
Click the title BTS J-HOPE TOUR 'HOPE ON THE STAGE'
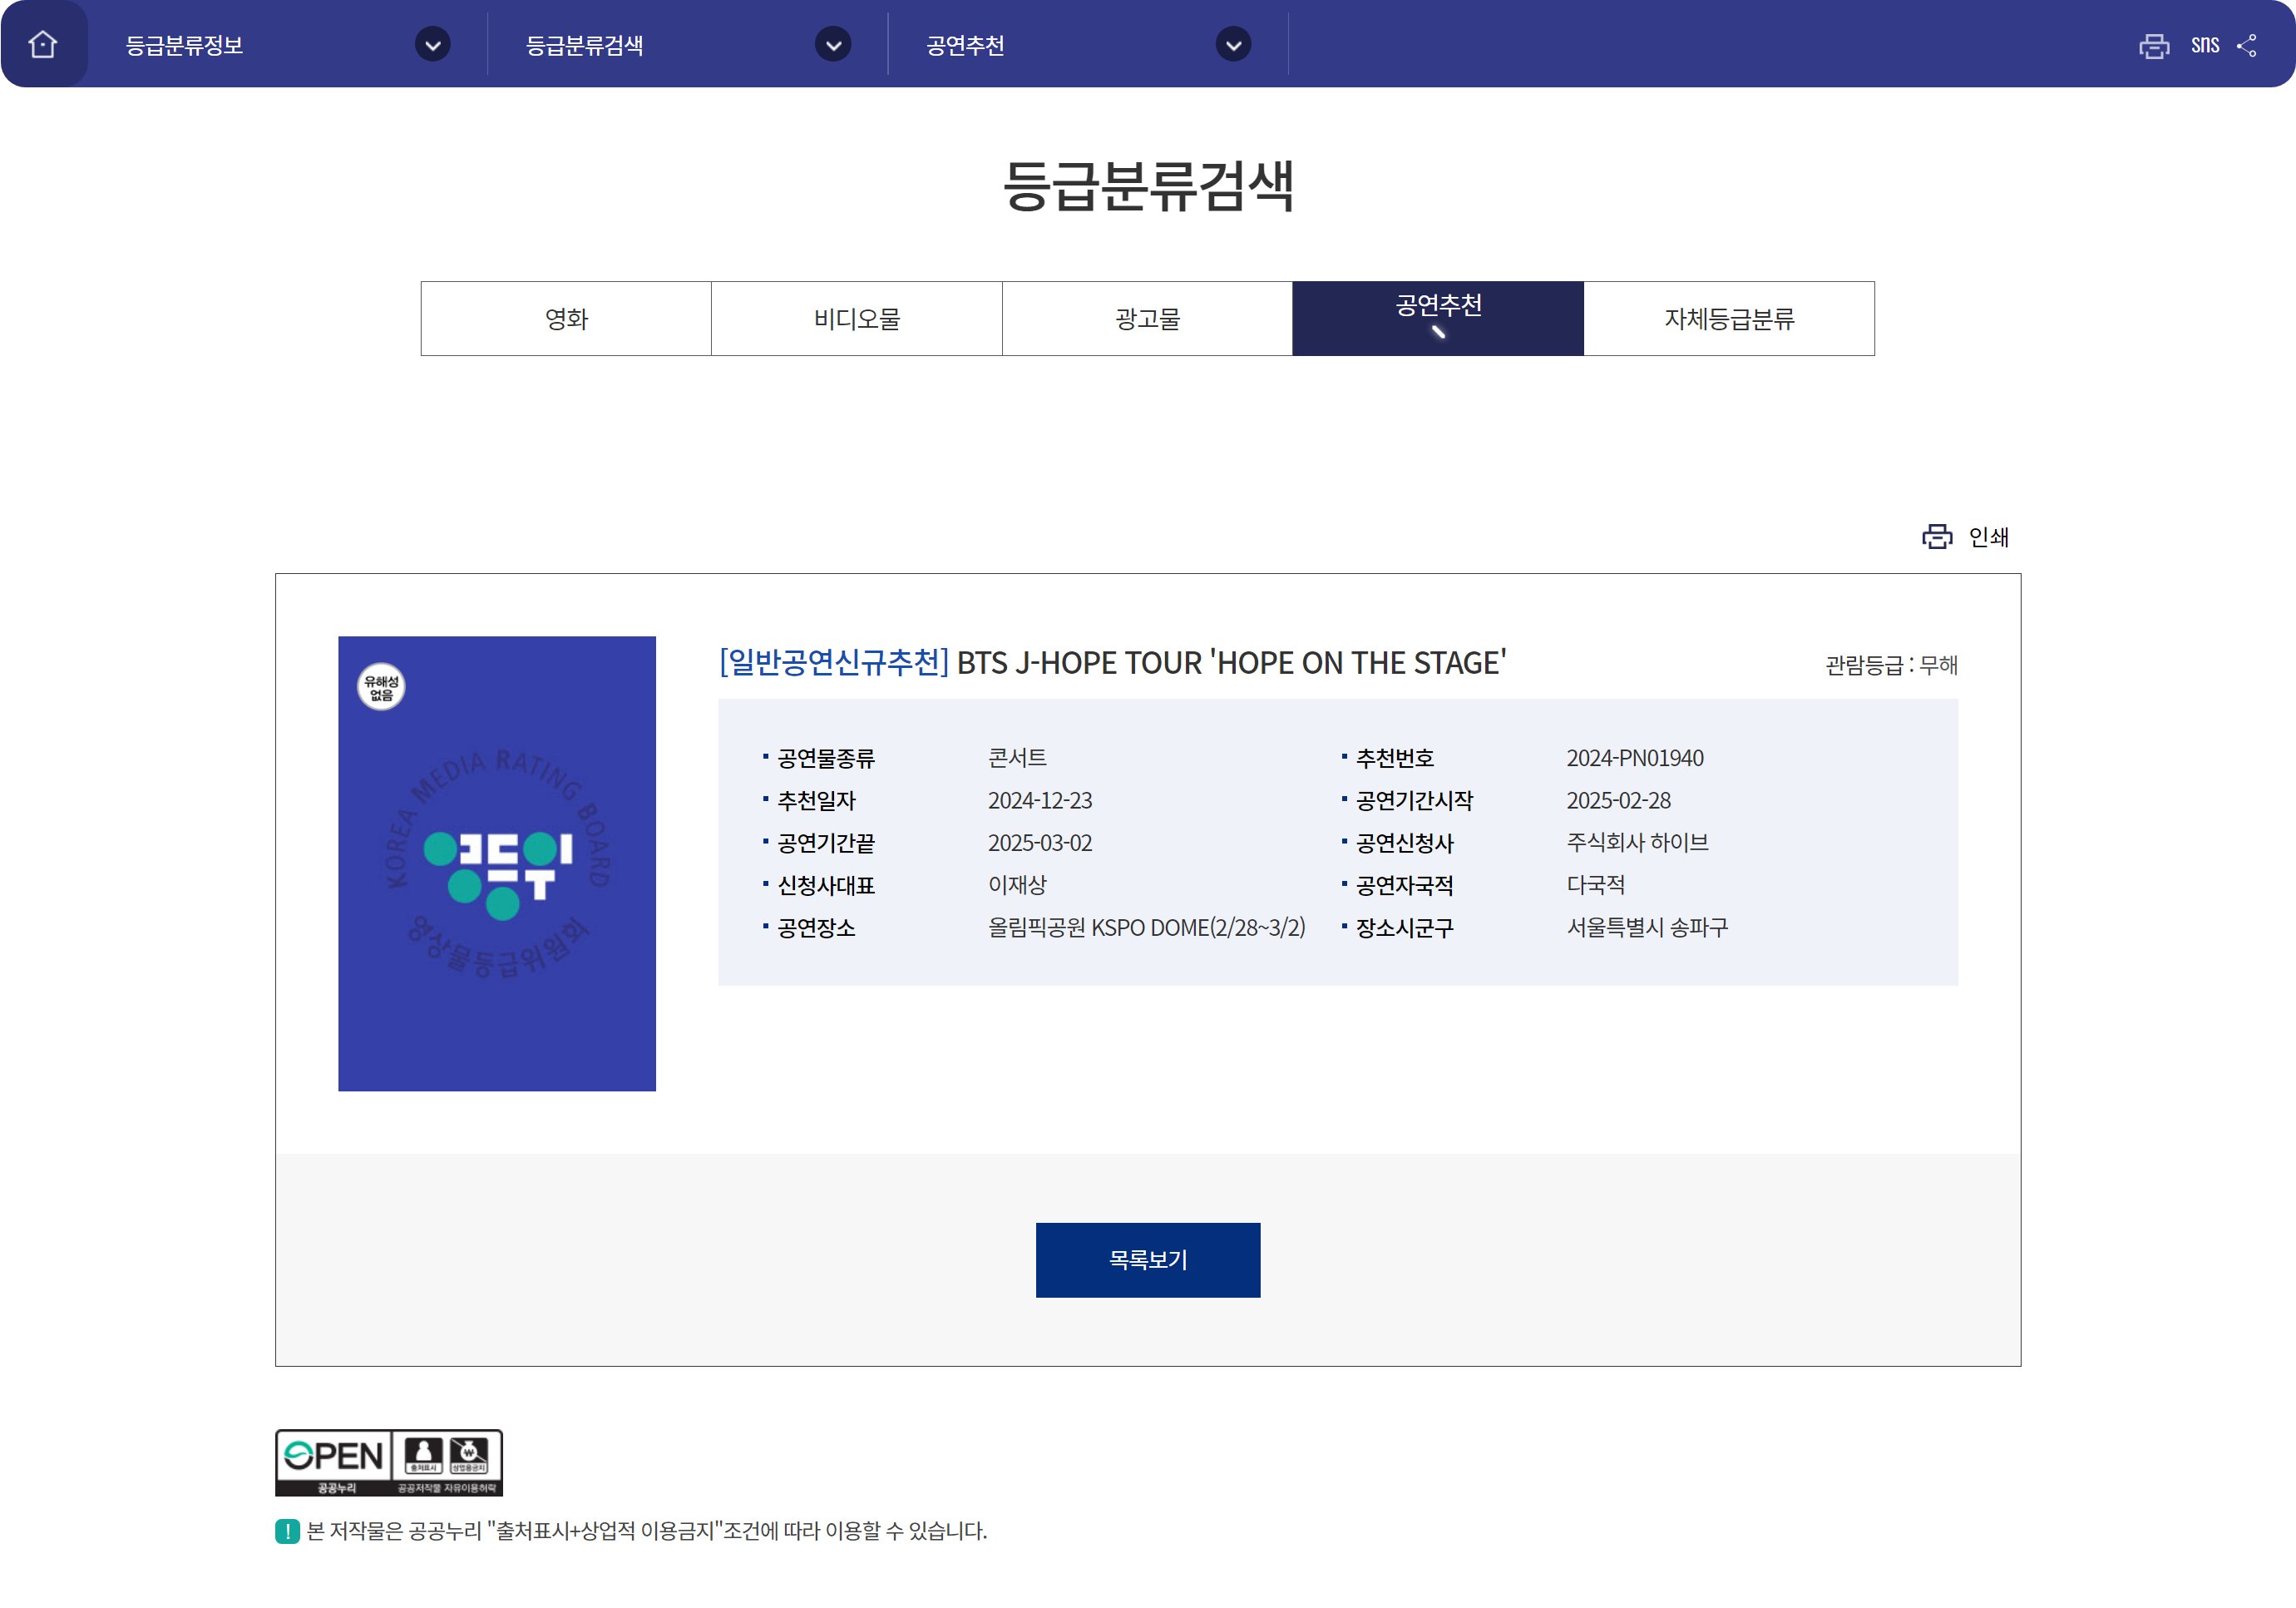[x=1232, y=662]
